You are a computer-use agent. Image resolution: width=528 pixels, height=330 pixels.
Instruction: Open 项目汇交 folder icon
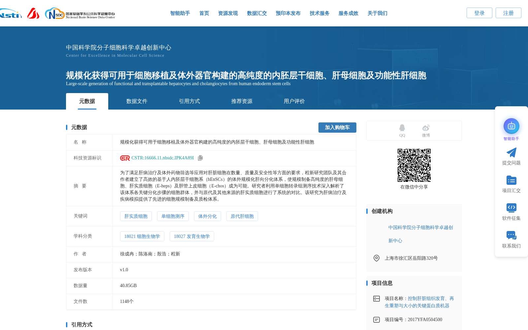click(511, 180)
